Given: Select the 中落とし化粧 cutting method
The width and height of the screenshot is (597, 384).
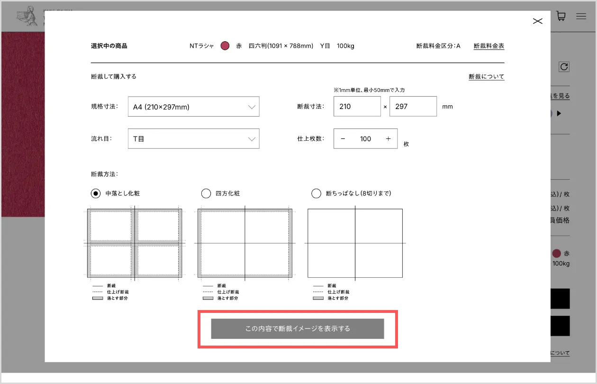Looking at the screenshot, I should (96, 193).
